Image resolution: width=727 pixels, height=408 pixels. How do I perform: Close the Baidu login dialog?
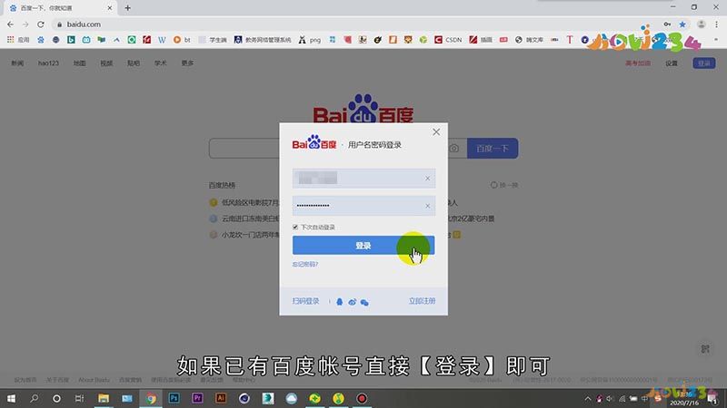pyautogui.click(x=436, y=131)
